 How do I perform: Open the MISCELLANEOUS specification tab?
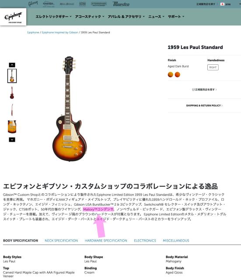coord(176,241)
